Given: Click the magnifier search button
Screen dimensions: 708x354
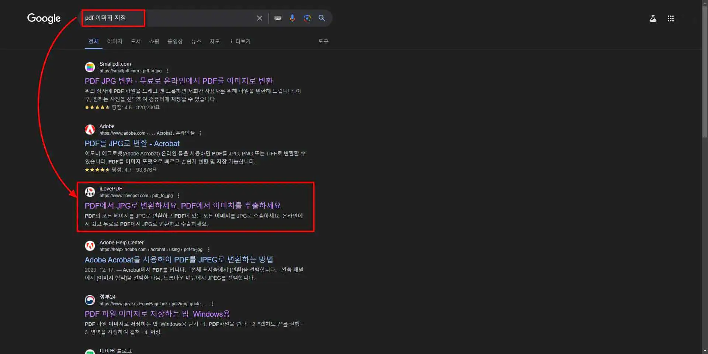Looking at the screenshot, I should pos(322,18).
